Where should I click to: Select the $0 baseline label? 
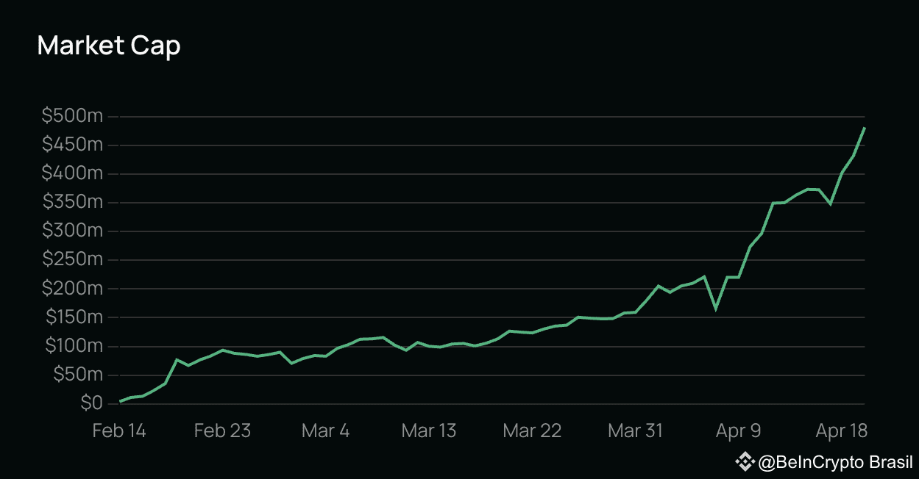tap(91, 403)
